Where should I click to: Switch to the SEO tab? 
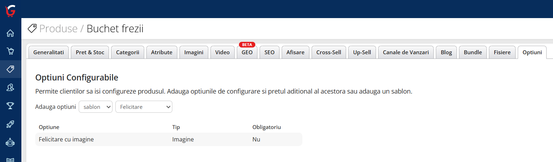pos(270,52)
